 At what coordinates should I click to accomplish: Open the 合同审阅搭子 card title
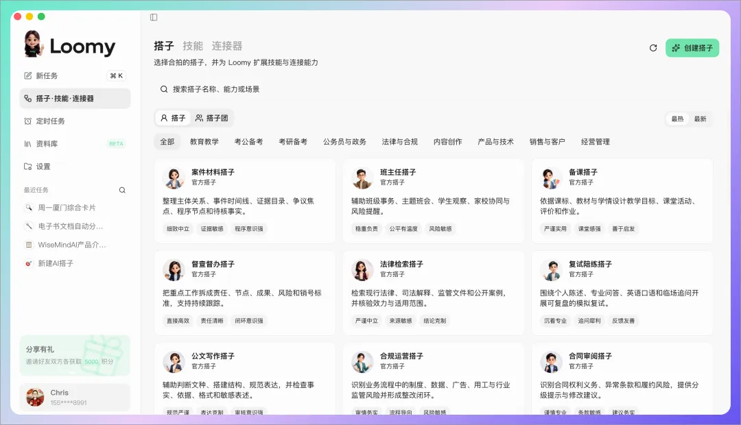tap(590, 356)
